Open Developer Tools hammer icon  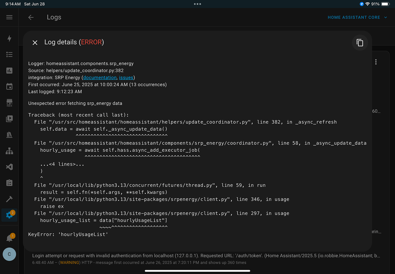pyautogui.click(x=9, y=199)
